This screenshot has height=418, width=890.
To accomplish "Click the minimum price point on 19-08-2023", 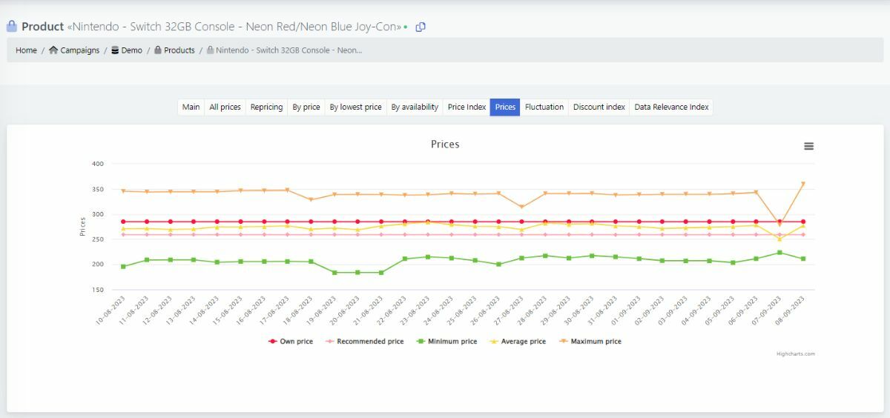I will (334, 273).
